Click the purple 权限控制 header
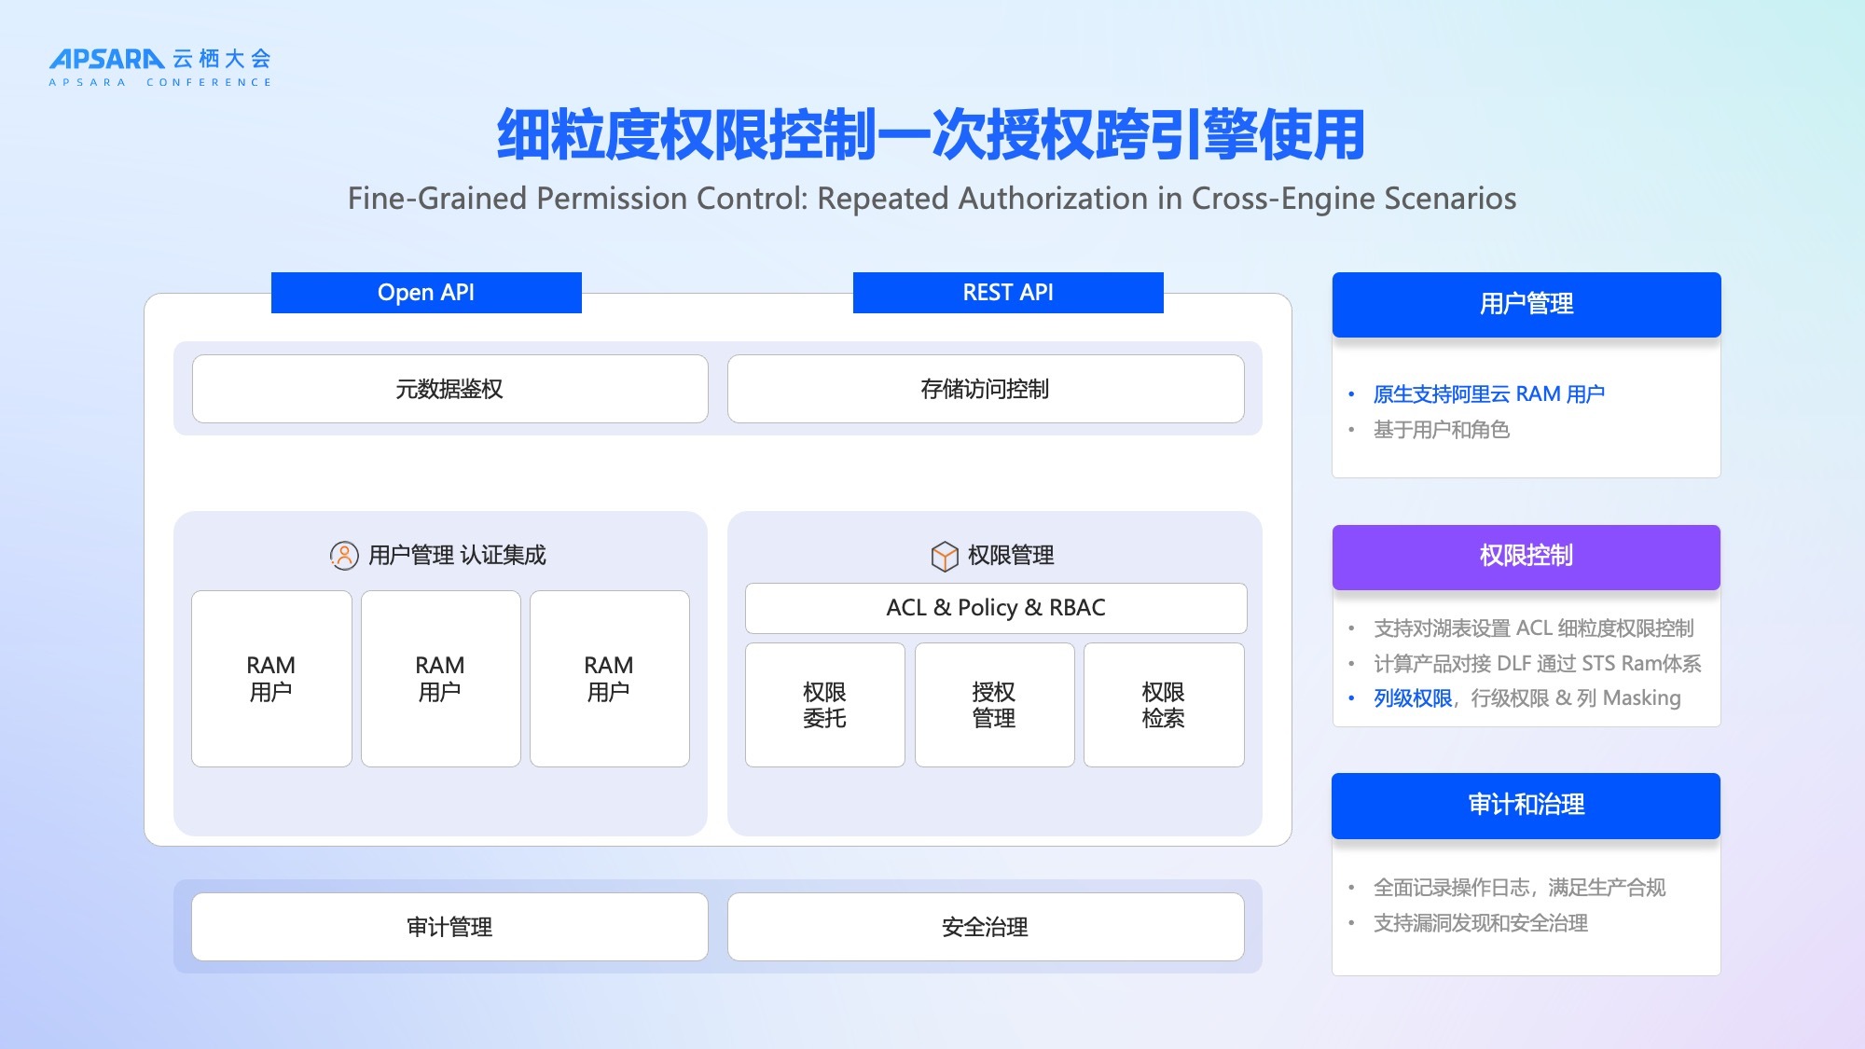 pos(1526,557)
